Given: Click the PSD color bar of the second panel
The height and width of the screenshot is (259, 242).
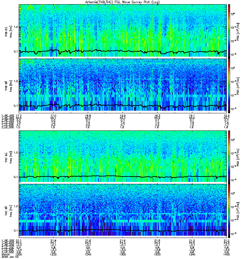Looking at the screenshot, I should coord(229,86).
